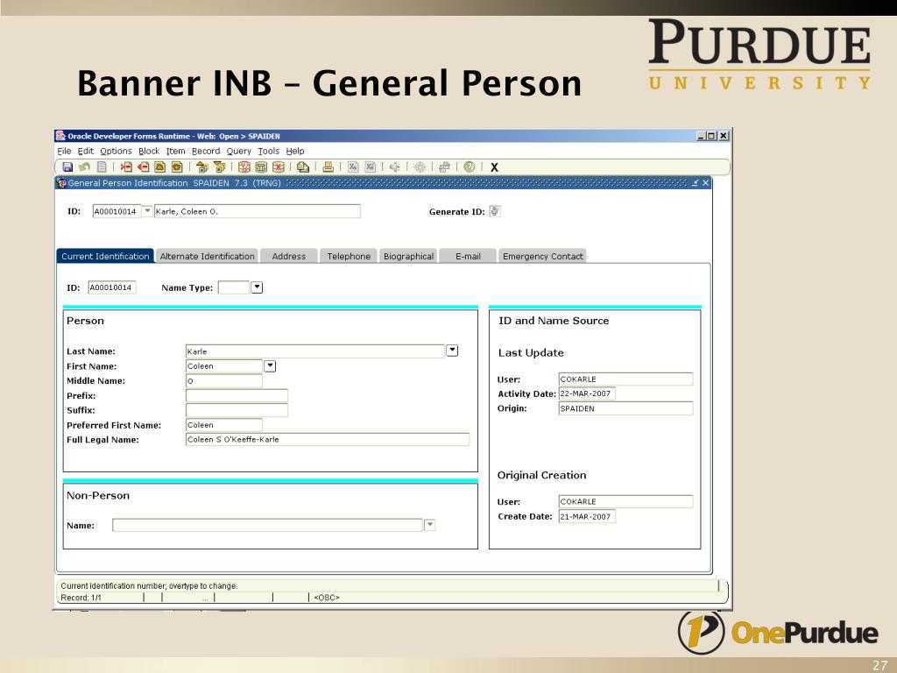Click the second Xs document toolbar icon
897x673 pixels.
pyautogui.click(x=371, y=167)
